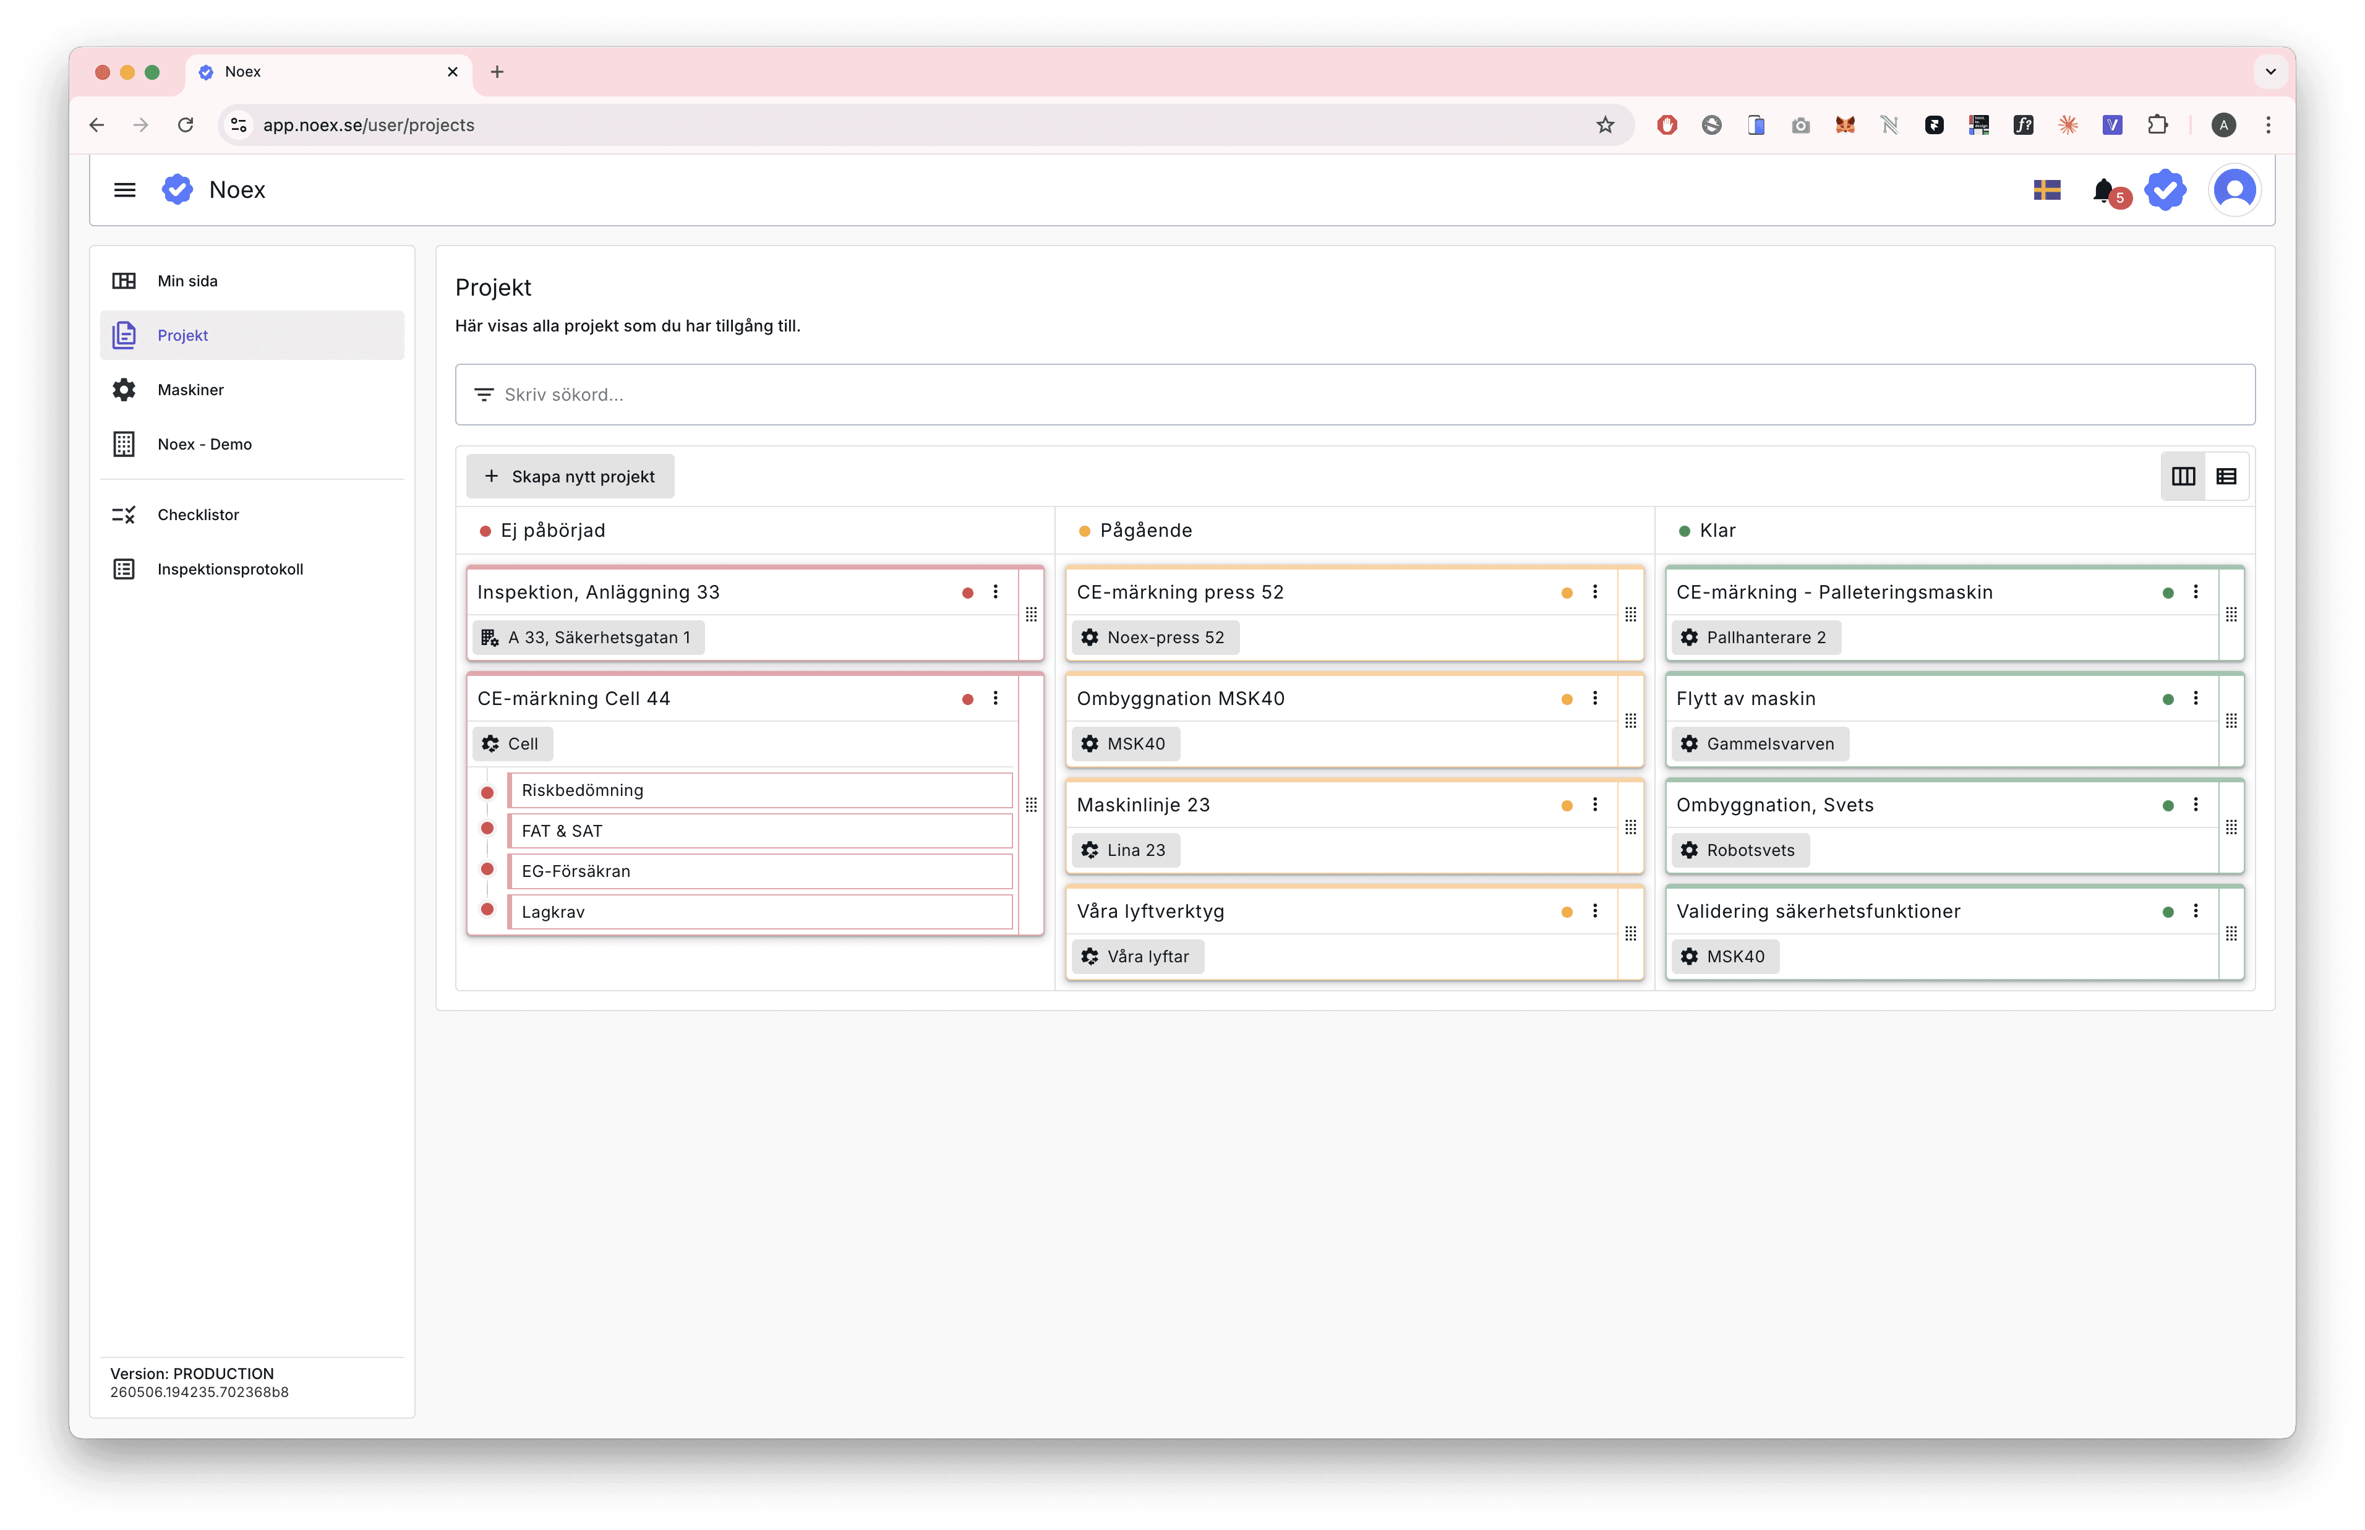Open Checklistor from the sidebar
2365x1530 pixels.
(x=252, y=515)
